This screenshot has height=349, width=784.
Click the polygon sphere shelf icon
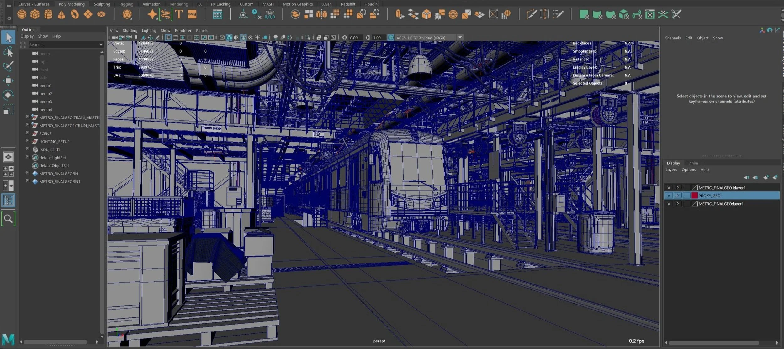click(x=22, y=14)
